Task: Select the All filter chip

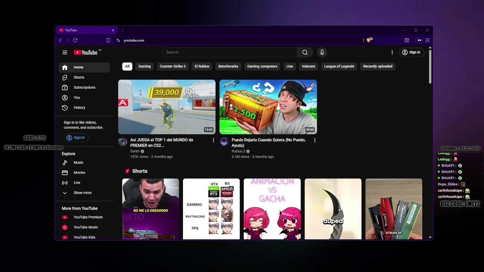Action: pyautogui.click(x=127, y=66)
